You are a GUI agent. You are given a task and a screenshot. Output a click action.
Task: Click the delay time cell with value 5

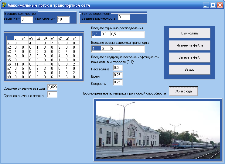coord(105,48)
